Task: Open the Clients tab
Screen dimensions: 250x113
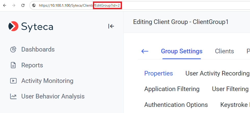Action: [x=224, y=51]
